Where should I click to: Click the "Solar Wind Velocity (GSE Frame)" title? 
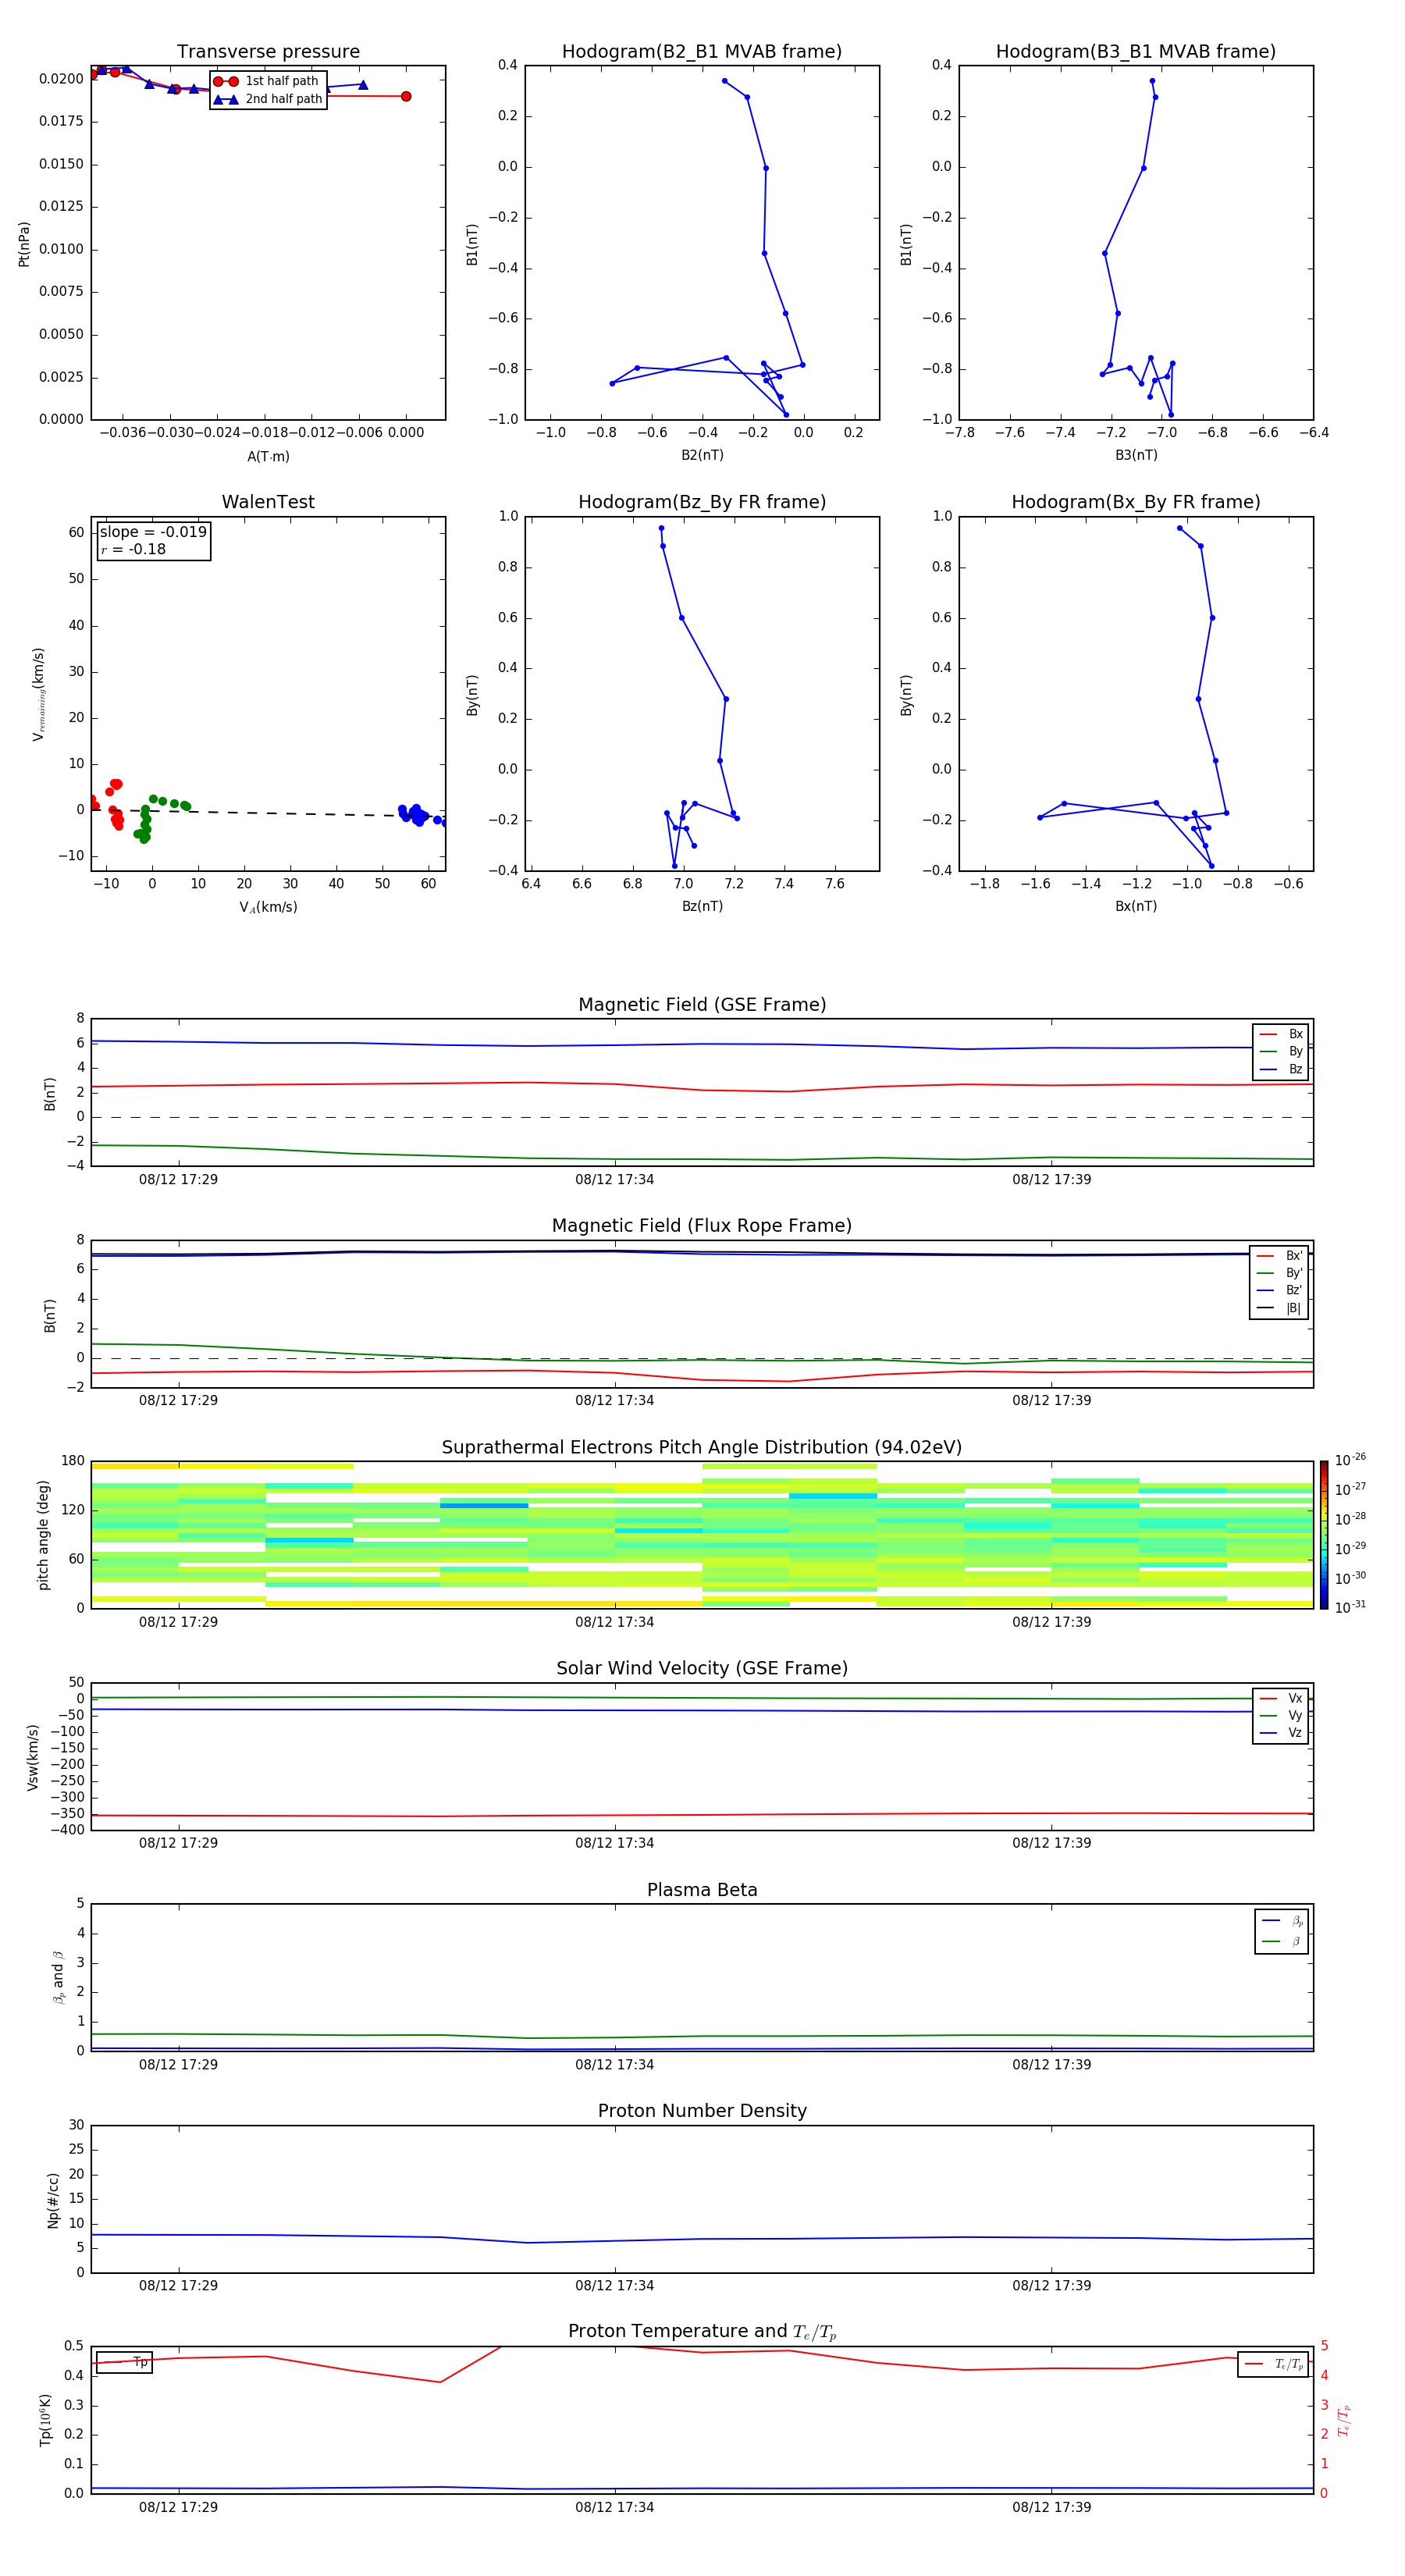702,1669
